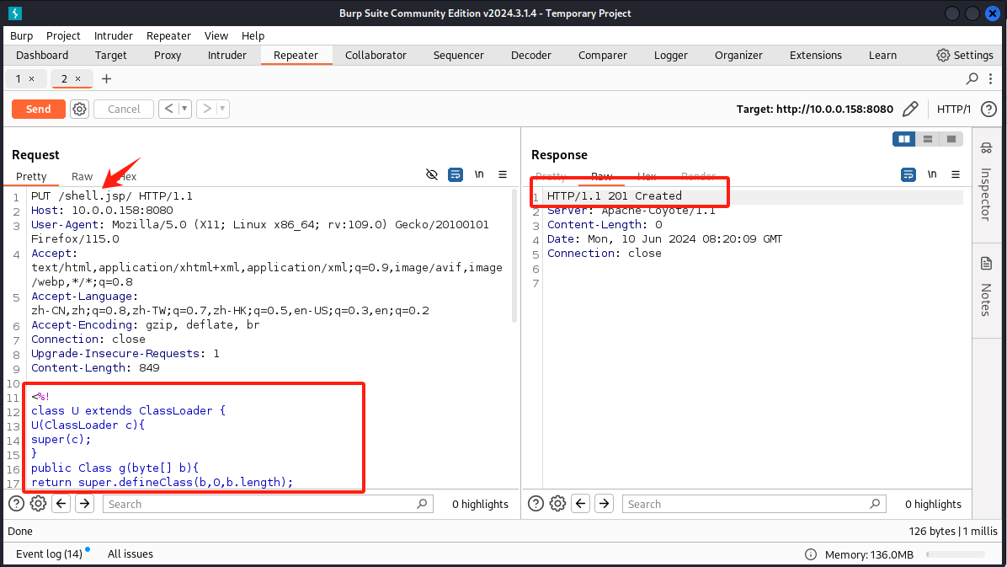
Task: Click the Send request button
Action: 39,110
